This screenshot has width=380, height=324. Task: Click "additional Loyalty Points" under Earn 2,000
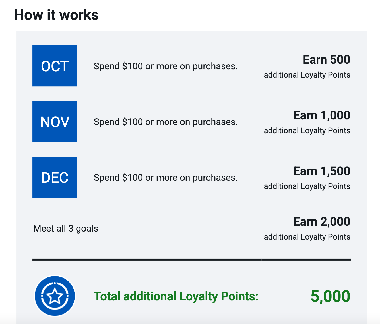(307, 237)
